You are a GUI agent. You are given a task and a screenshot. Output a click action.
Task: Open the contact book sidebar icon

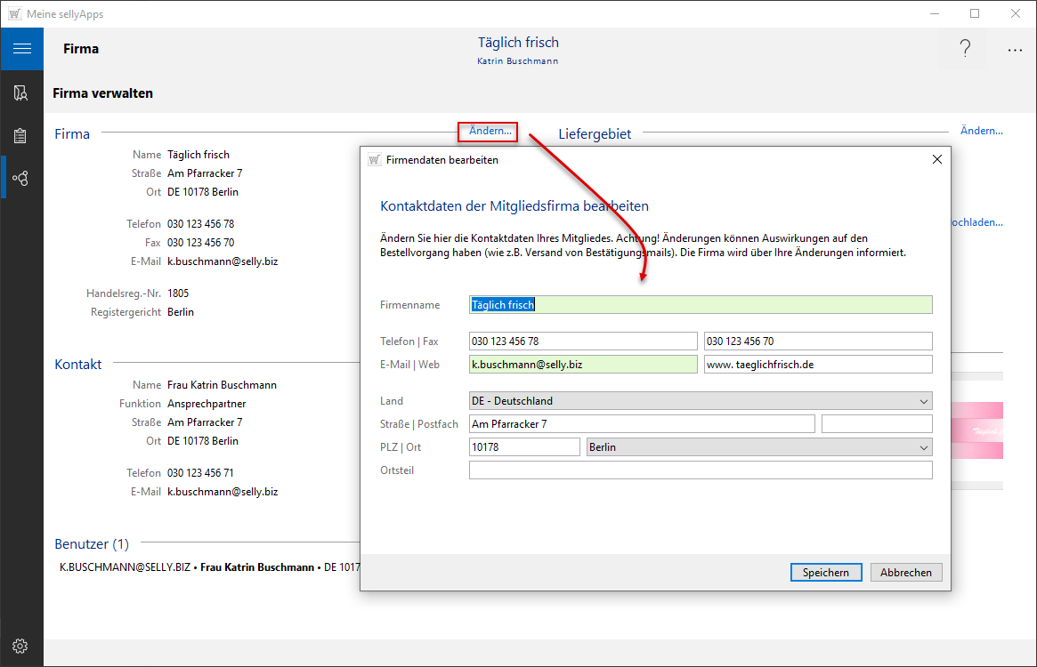[x=21, y=92]
